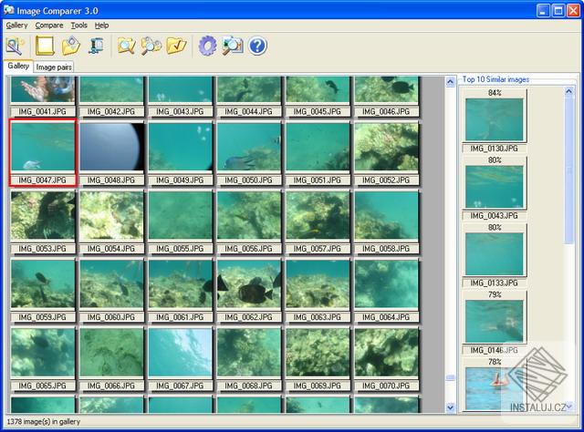Open options via the gear icon
This screenshot has height=432, width=584.
[x=207, y=46]
